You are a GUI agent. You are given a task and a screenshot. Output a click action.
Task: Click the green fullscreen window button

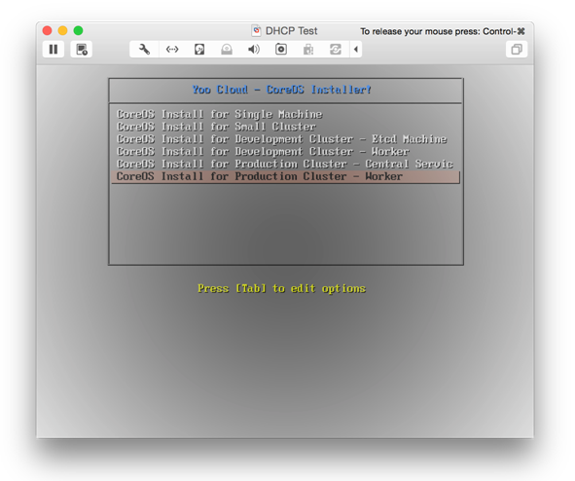(78, 30)
